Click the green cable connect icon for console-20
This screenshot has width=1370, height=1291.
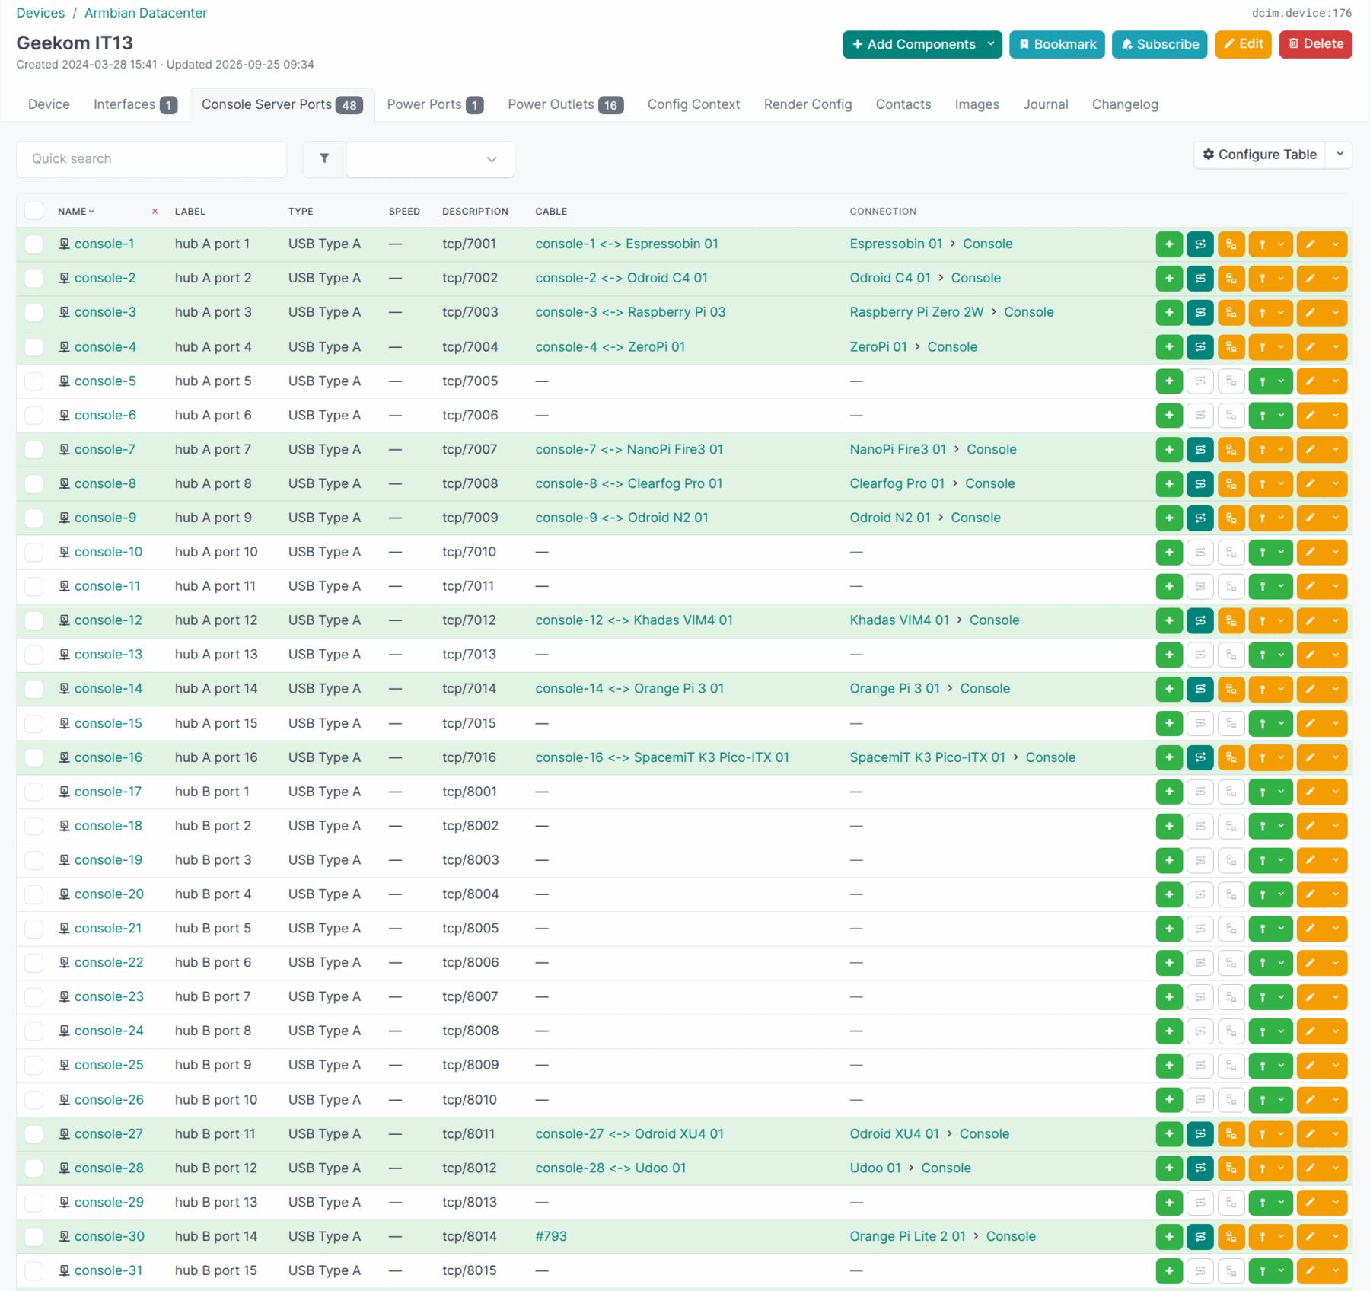coord(1263,894)
